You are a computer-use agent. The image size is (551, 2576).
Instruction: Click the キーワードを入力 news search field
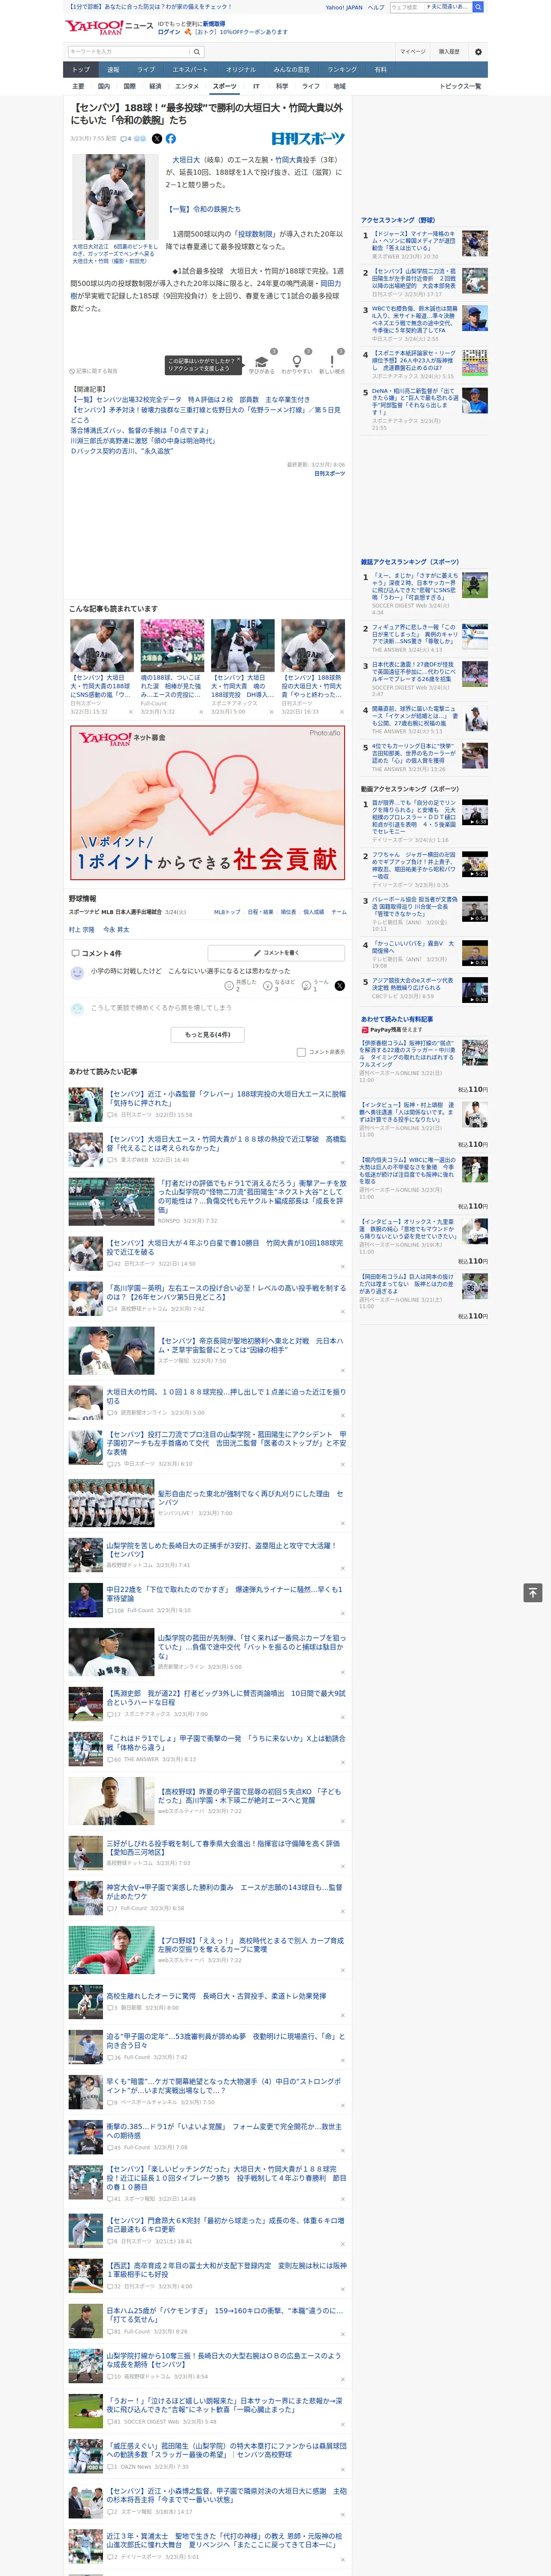[x=129, y=52]
